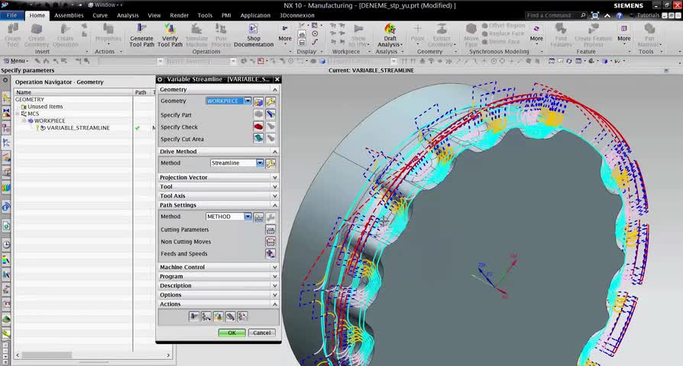Edit the Streamline drive method with the wrench icon

pyautogui.click(x=270, y=163)
